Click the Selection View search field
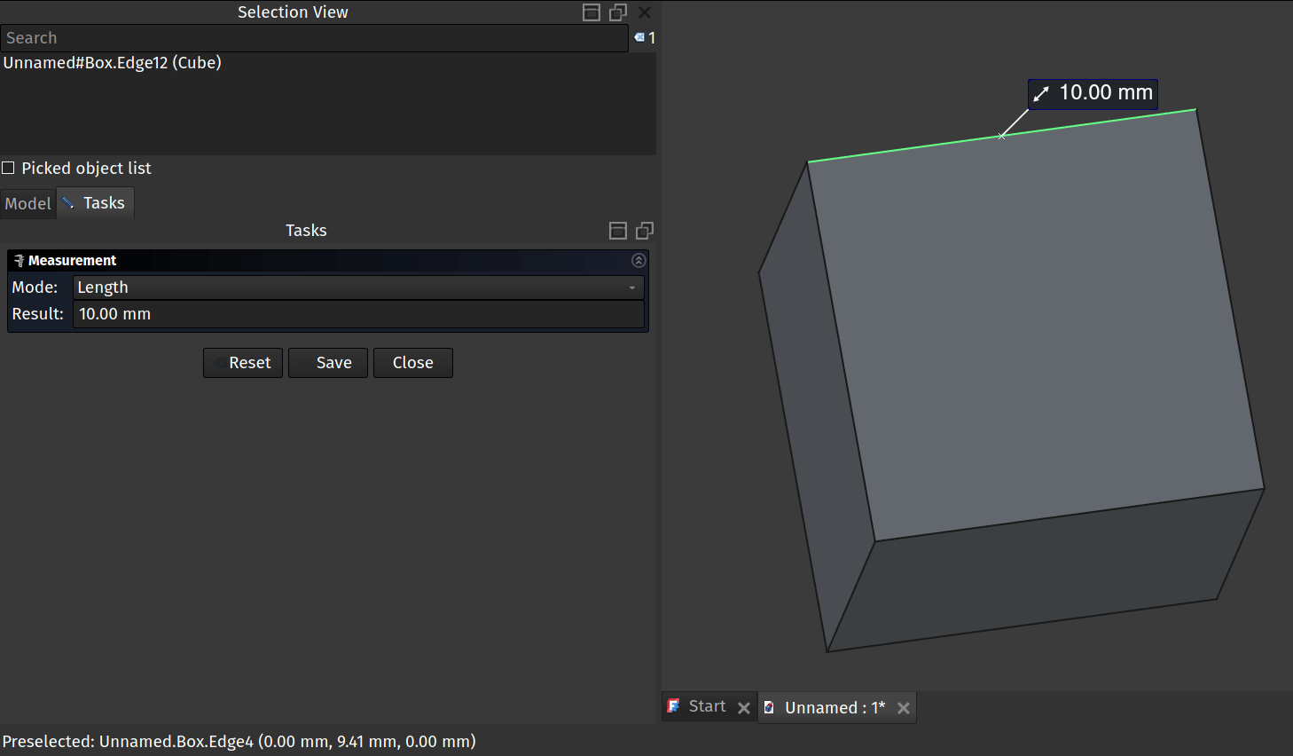Screen dimensions: 1293x756 tap(314, 38)
